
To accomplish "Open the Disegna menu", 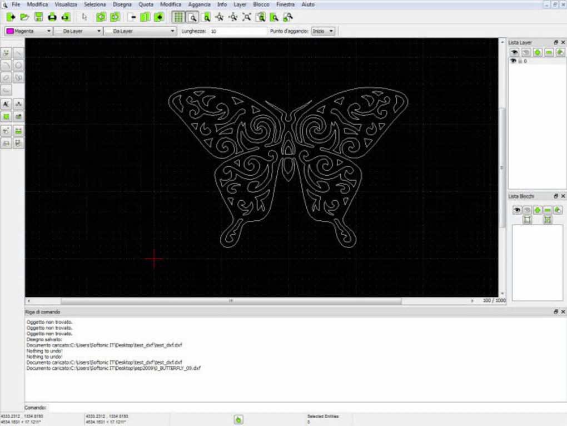I will pos(122,4).
